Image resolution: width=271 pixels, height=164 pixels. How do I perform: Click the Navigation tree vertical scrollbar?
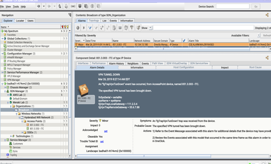(x=70, y=74)
